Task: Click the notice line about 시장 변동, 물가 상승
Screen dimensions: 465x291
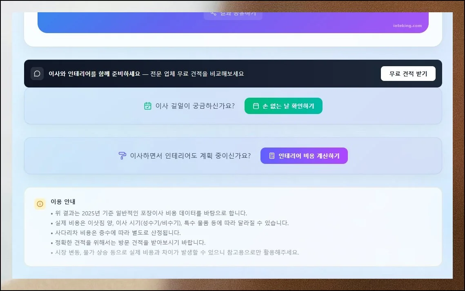Action: point(175,252)
